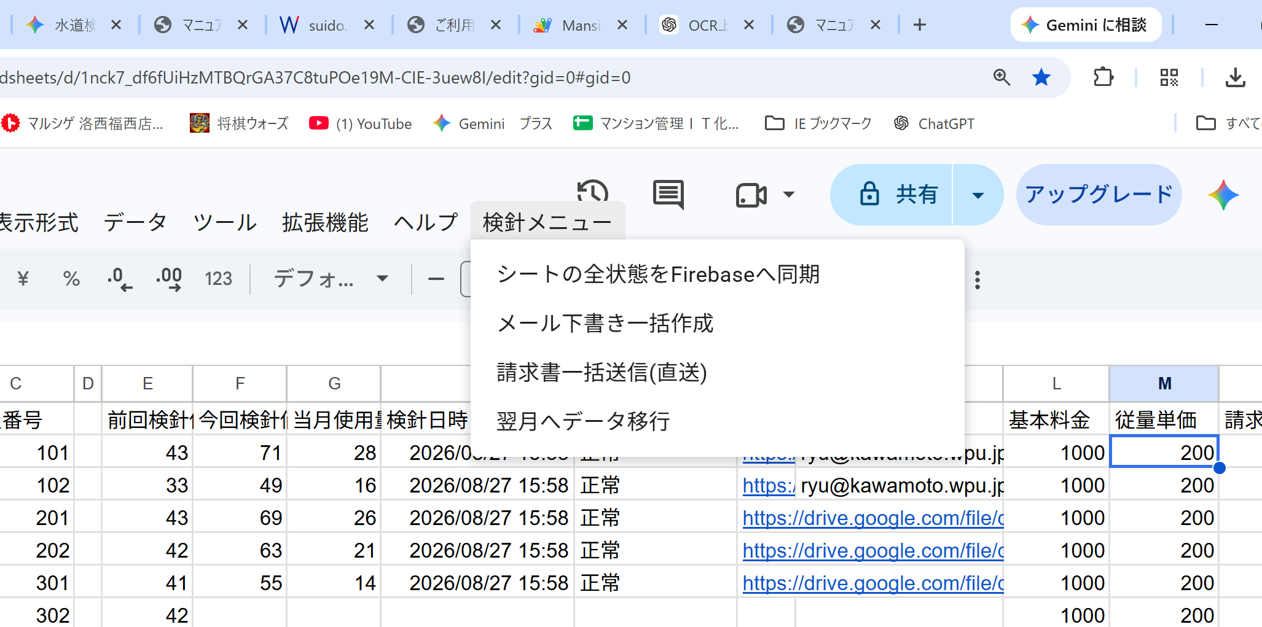Open https link in row 102
Image resolution: width=1262 pixels, height=627 pixels.
coord(769,485)
